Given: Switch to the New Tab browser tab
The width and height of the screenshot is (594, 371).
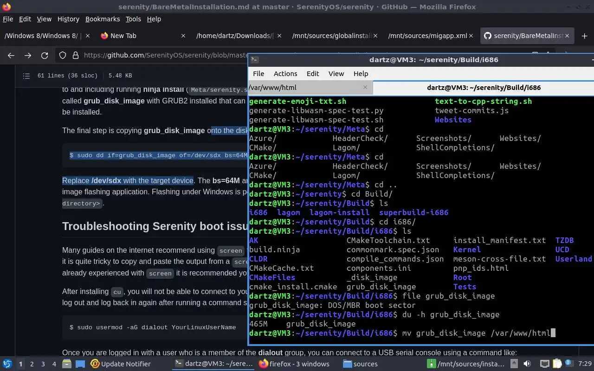Looking at the screenshot, I should [143, 36].
